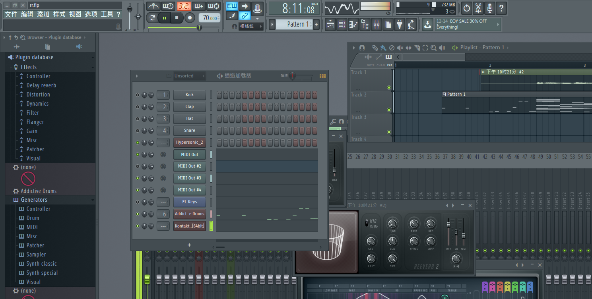Screen dimensions: 592x299
Task: Toggle typing keyboard to piano
Action: (232, 6)
